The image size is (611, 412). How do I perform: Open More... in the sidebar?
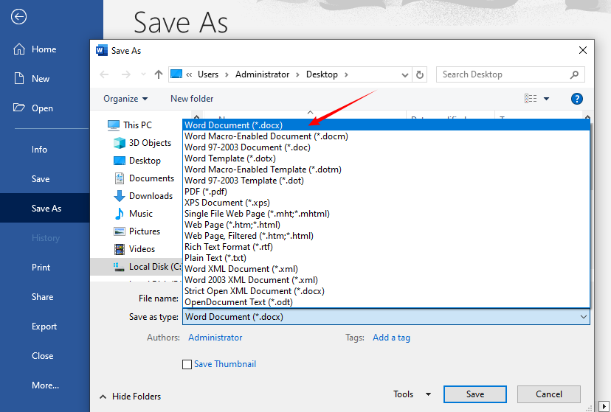pos(45,385)
